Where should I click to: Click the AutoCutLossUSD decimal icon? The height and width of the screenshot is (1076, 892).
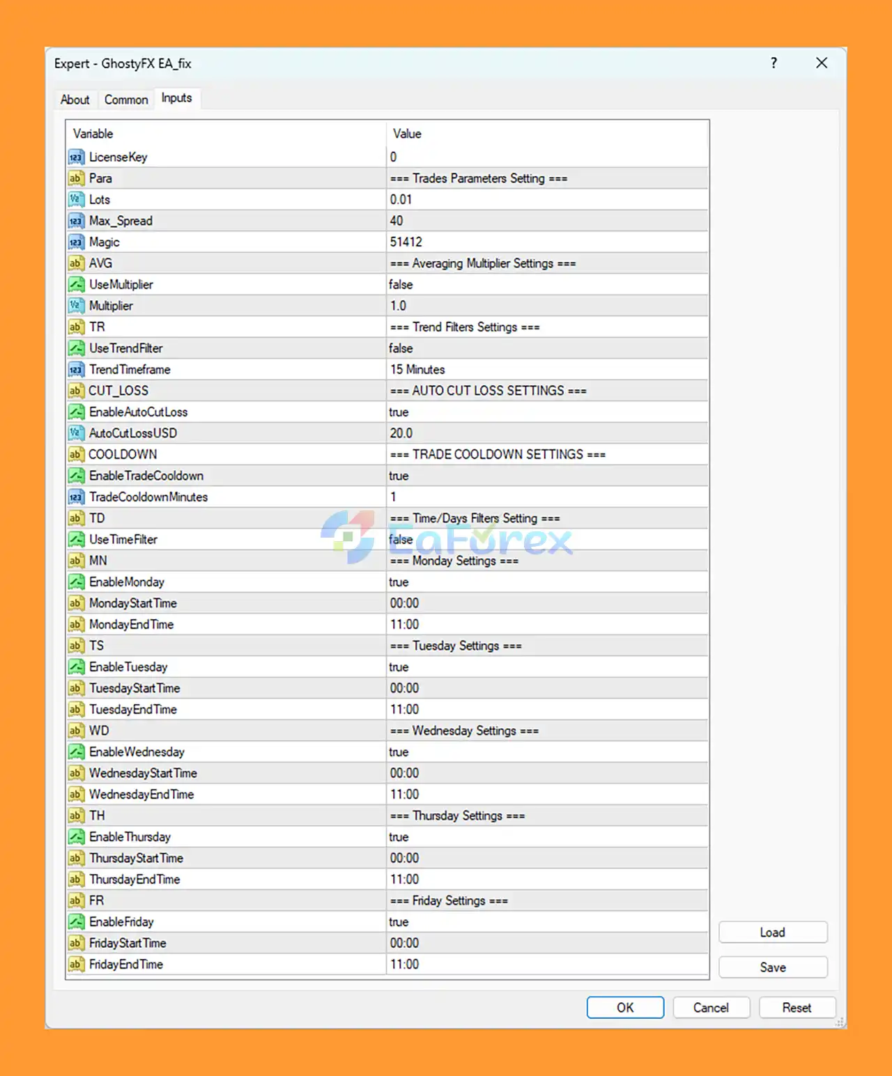tap(76, 433)
